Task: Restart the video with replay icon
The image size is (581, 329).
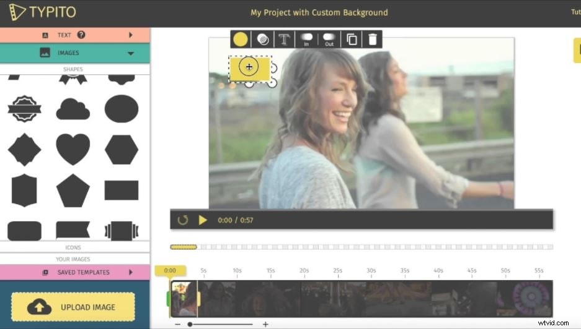Action: (x=183, y=220)
